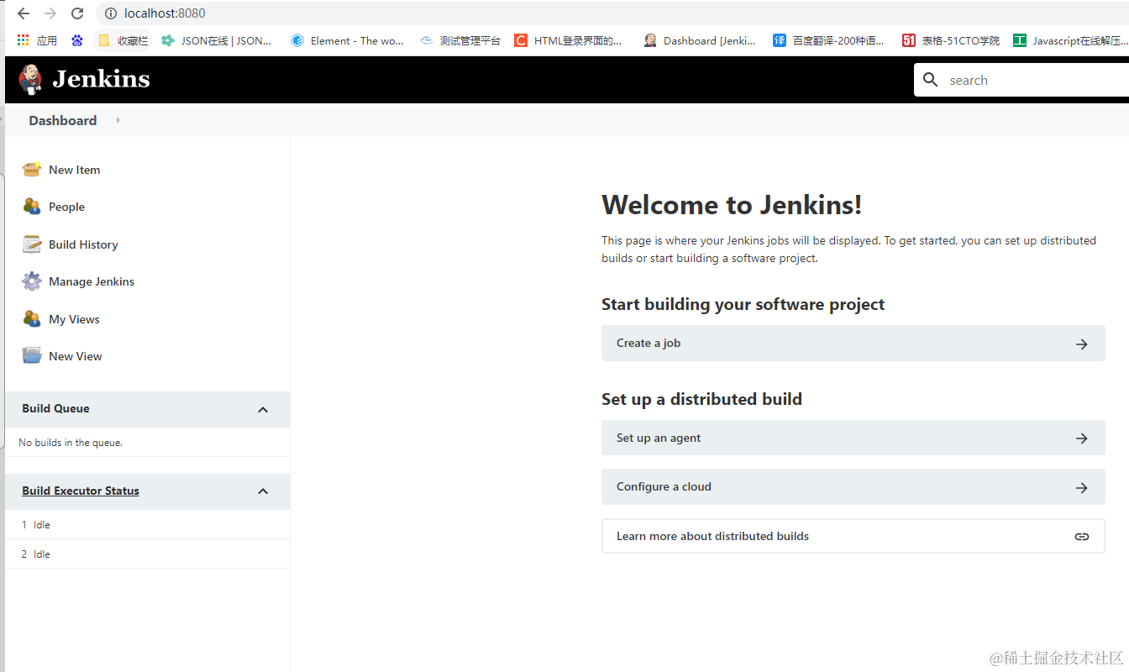Viewport: 1129px width, 672px height.
Task: Click the Dashboard breadcrumb
Action: pos(63,120)
